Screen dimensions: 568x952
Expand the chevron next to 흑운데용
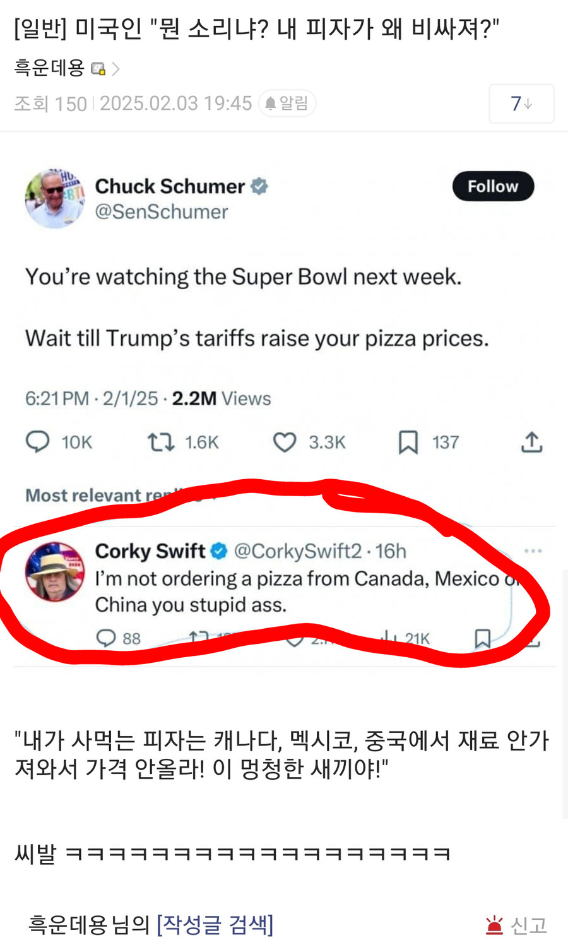pos(115,69)
